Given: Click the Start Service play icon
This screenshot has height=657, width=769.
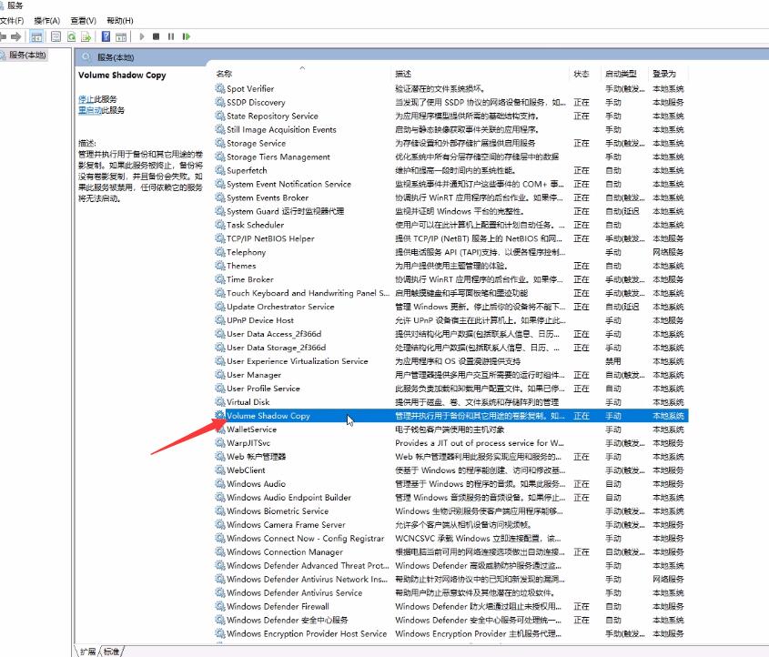Looking at the screenshot, I should (x=142, y=36).
